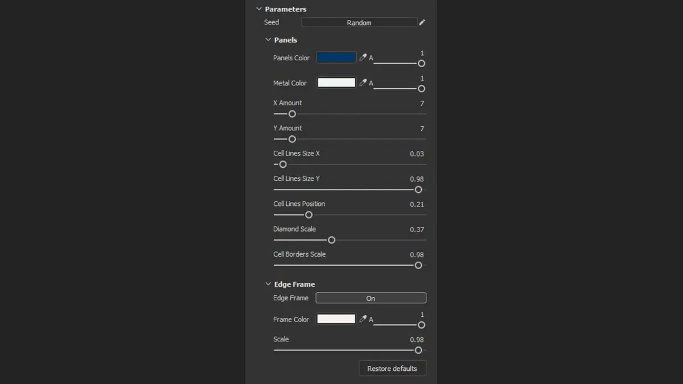Activate the Frame Color eyedropper
This screenshot has height=384, width=683.
pos(363,319)
